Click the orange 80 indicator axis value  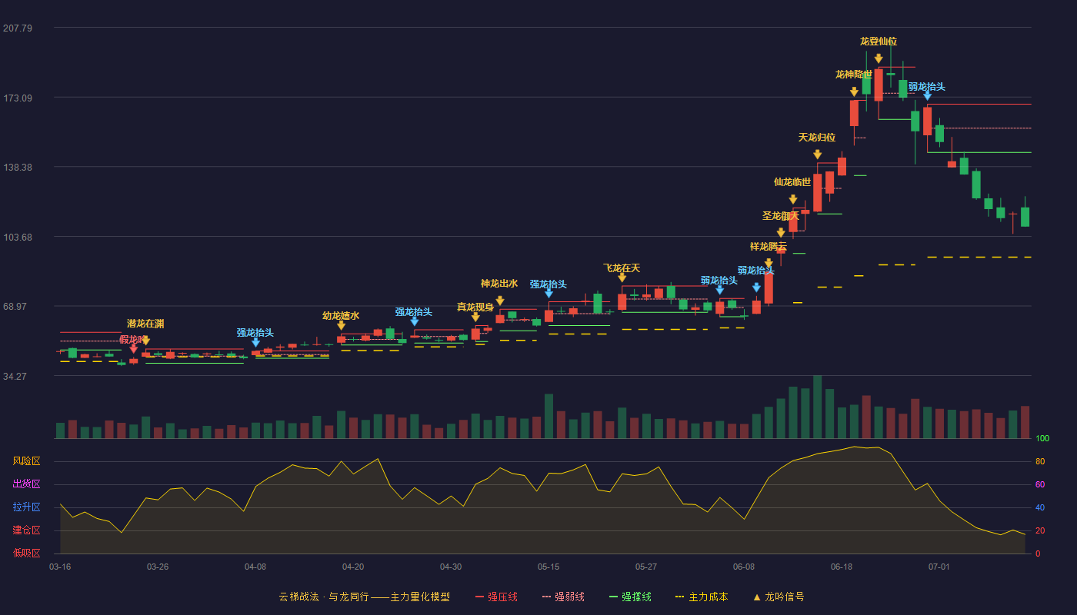[1040, 461]
